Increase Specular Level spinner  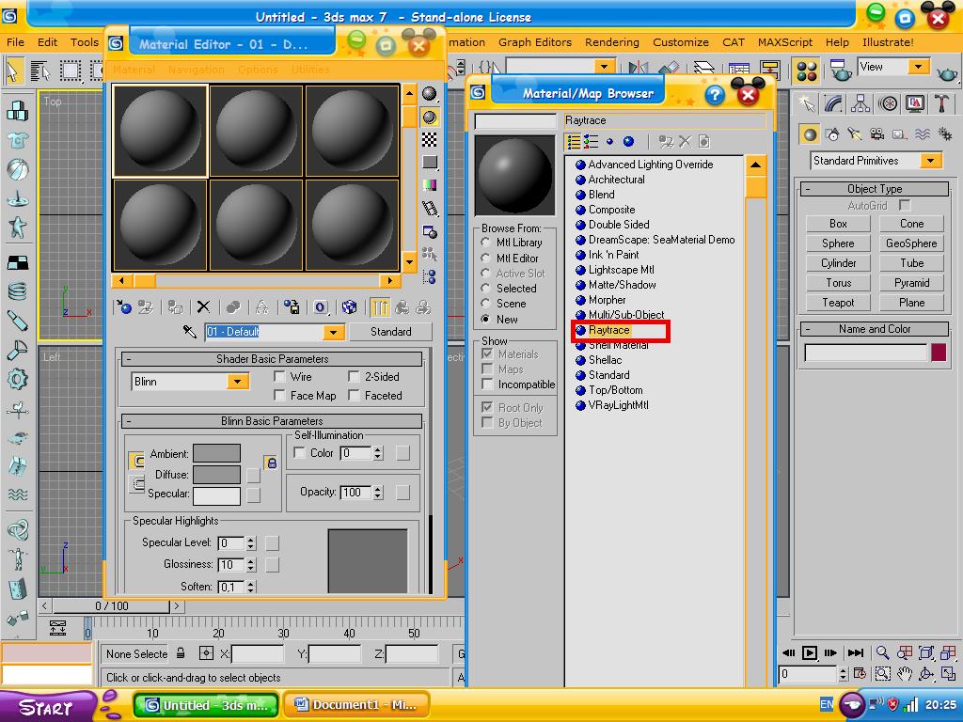250,539
